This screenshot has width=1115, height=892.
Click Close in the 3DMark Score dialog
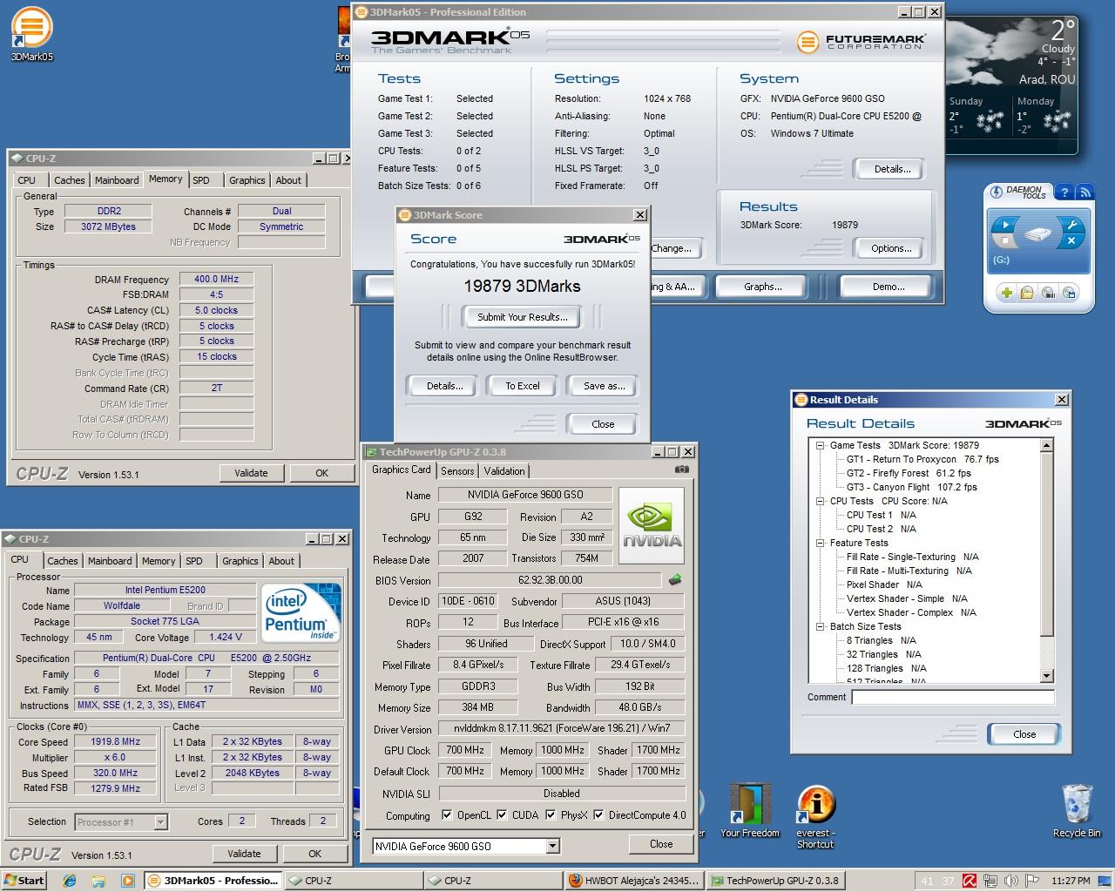coord(603,424)
